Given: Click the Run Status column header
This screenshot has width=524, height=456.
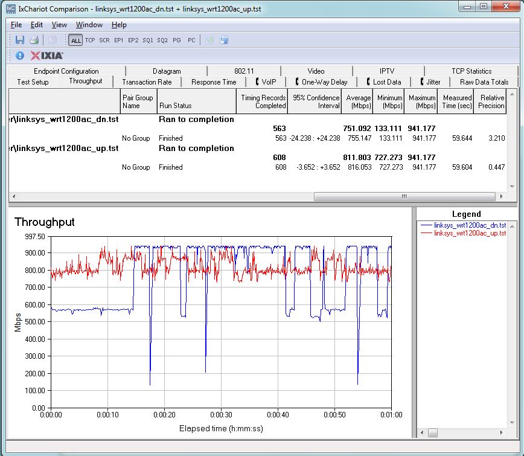Looking at the screenshot, I should coord(197,101).
